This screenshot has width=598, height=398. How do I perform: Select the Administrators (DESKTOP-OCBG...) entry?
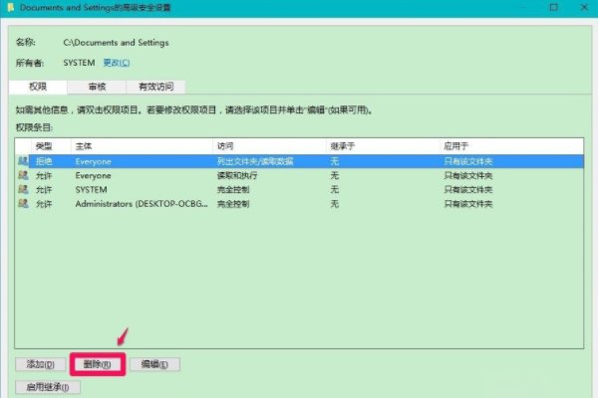[299, 204]
